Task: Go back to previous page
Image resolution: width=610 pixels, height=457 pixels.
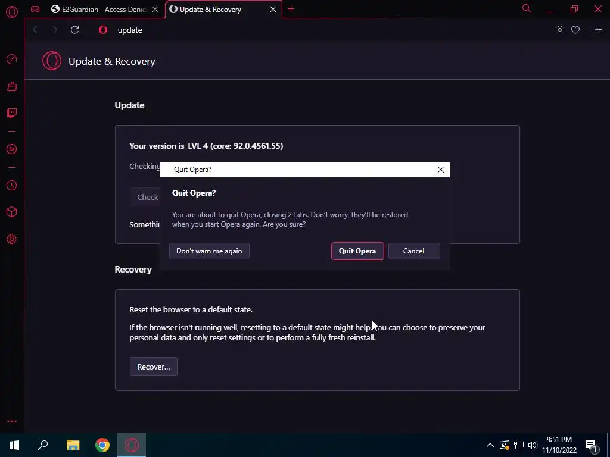Action: [x=35, y=30]
